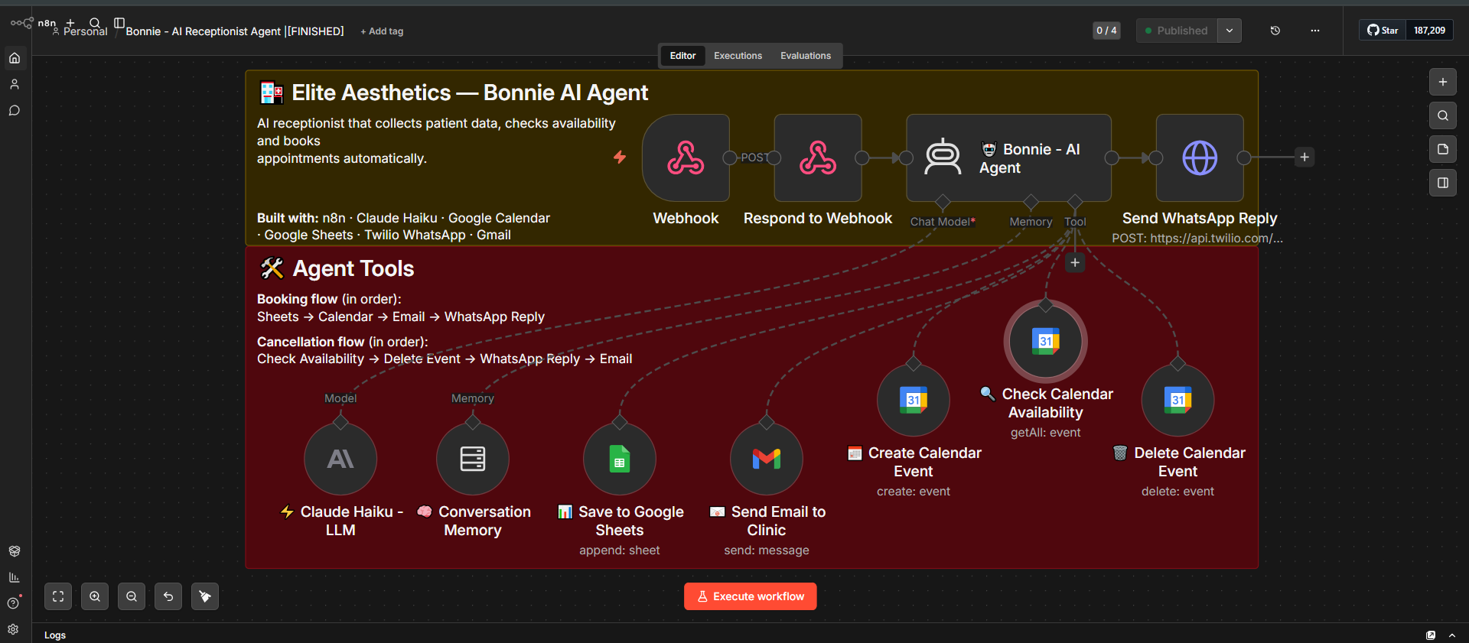
Task: Open the Send Email to Clinic Gmail node
Action: pos(767,459)
